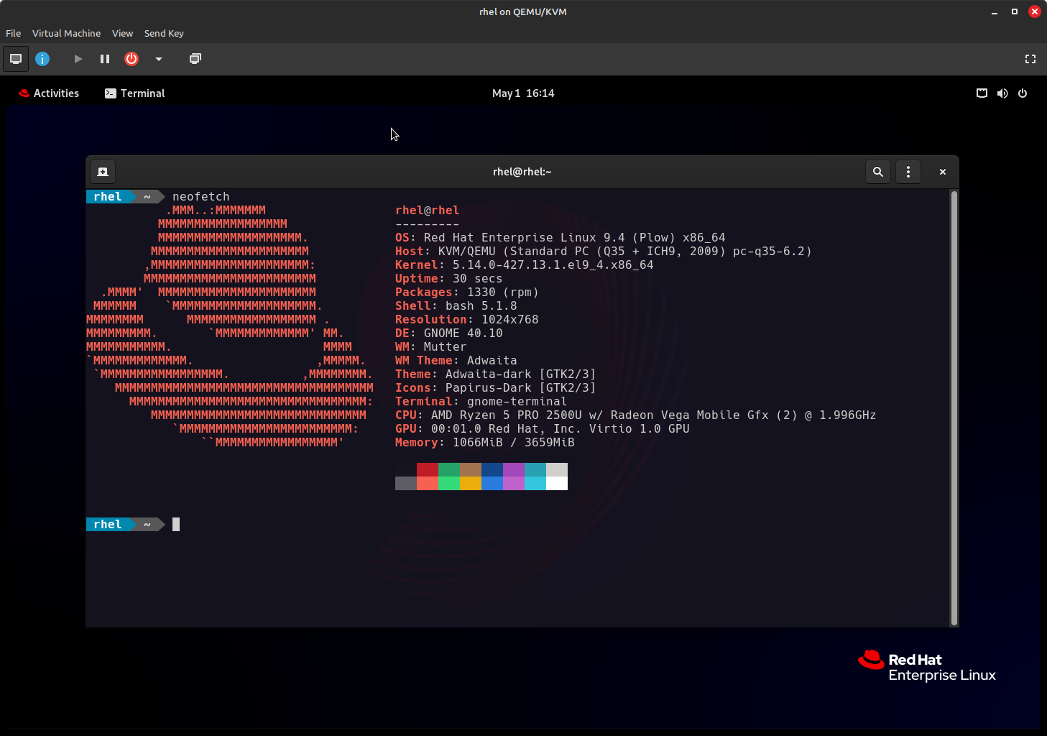
Task: Maximize the QEMU/KVM viewer window
Action: [1015, 11]
